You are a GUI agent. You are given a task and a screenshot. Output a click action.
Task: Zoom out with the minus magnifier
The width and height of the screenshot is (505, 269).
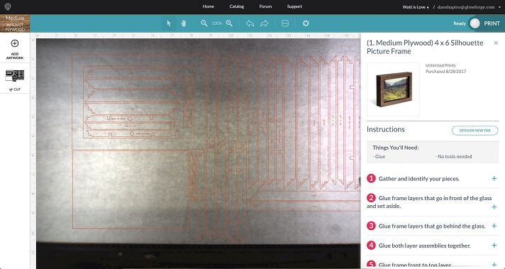[204, 23]
